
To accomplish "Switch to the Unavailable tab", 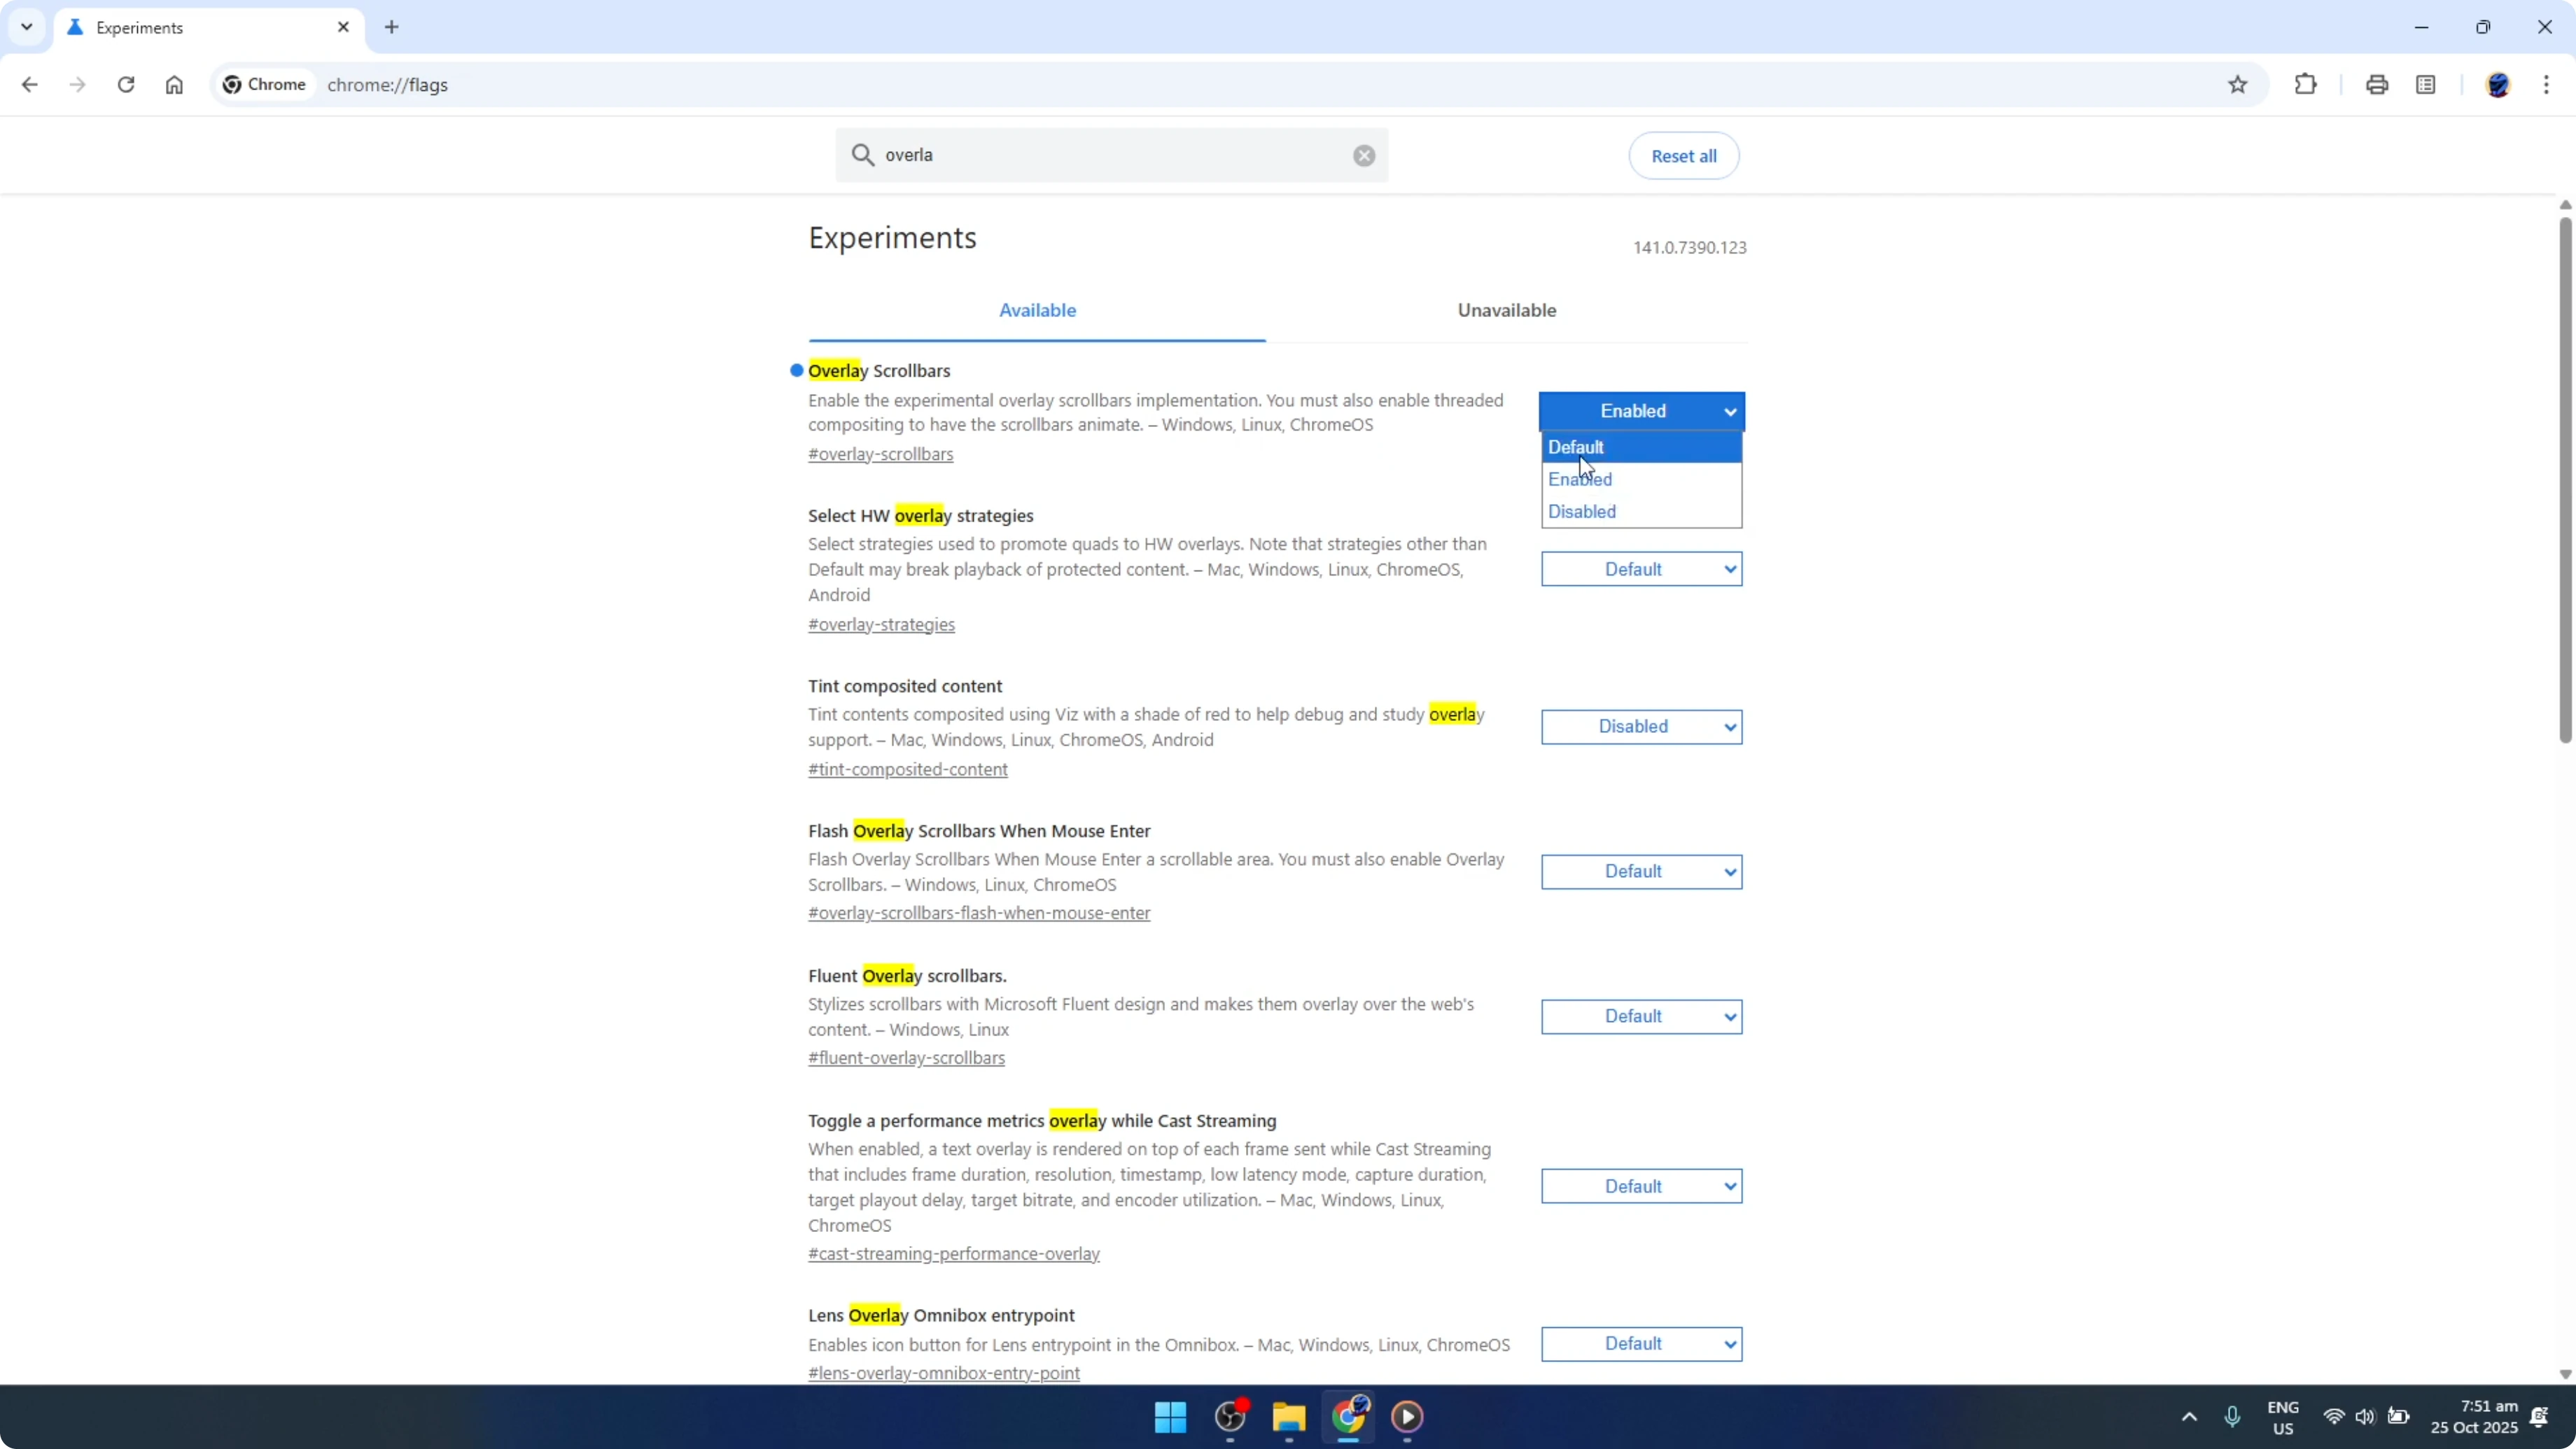I will (x=1506, y=310).
